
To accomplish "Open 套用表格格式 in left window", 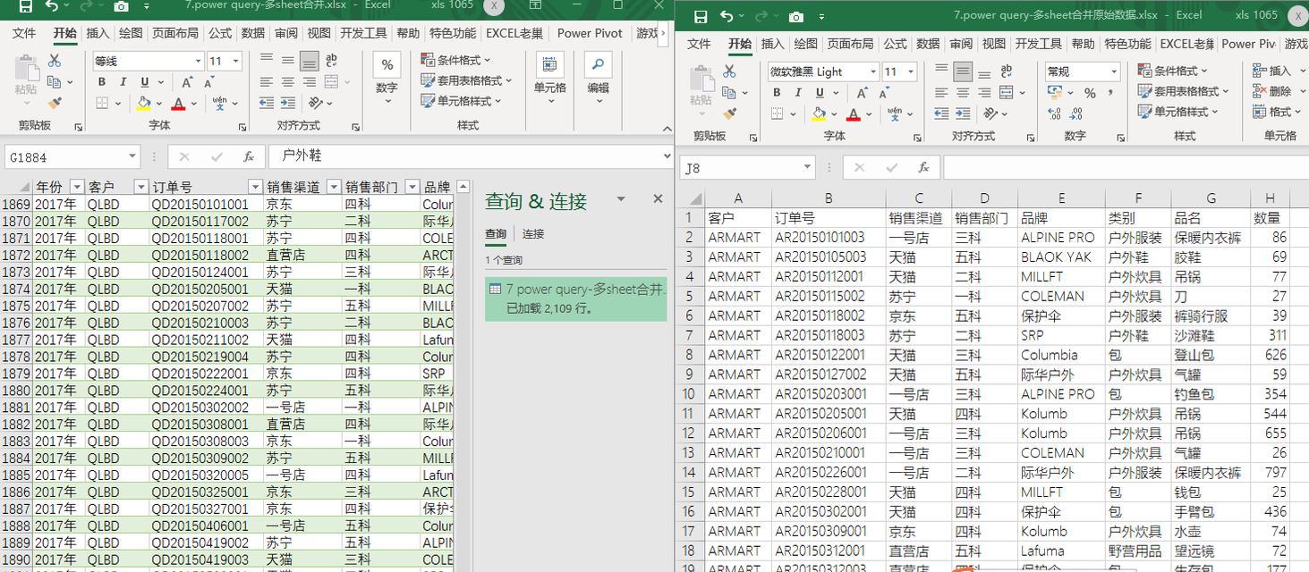I will coord(466,80).
